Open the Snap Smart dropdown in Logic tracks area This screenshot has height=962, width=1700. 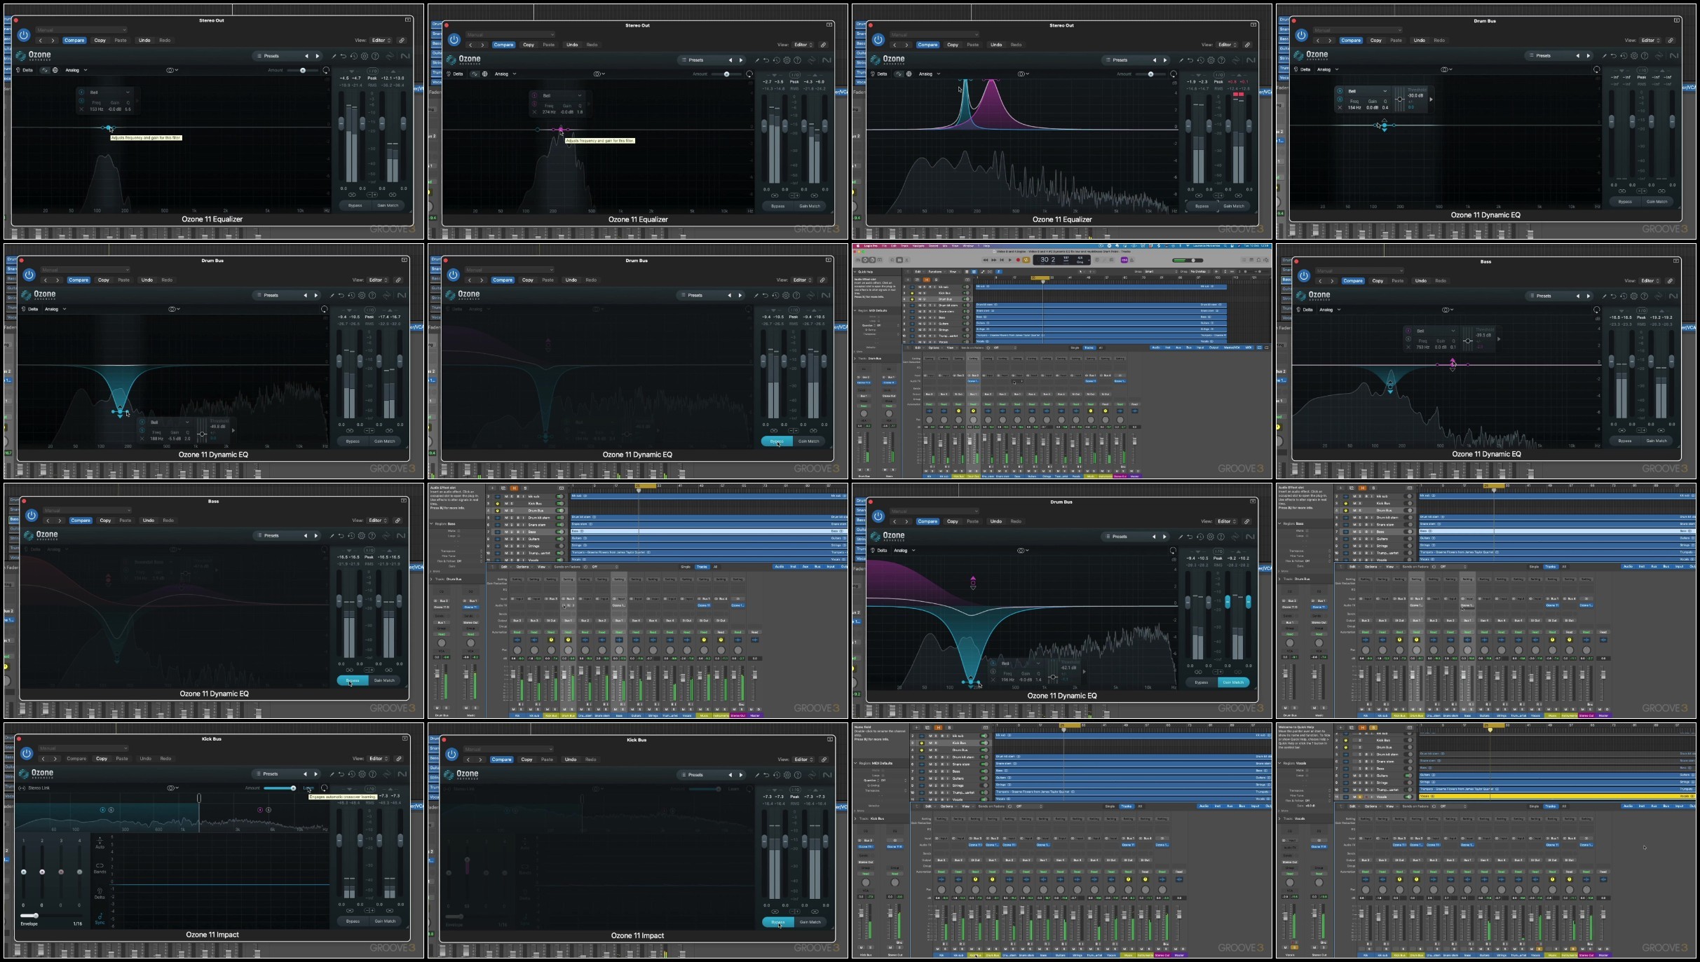(x=1160, y=271)
